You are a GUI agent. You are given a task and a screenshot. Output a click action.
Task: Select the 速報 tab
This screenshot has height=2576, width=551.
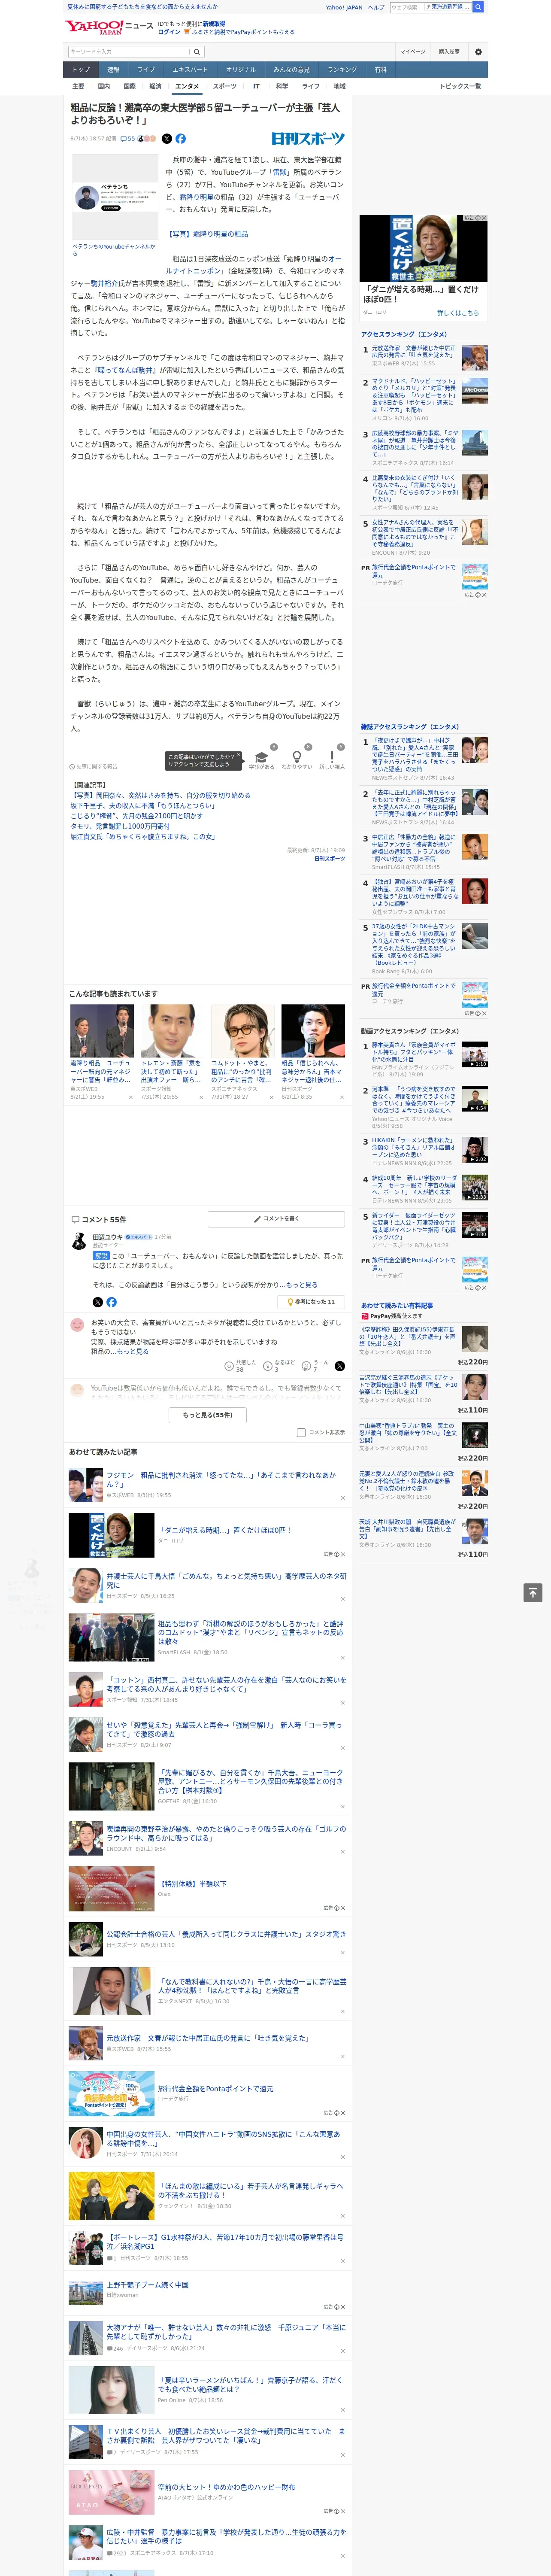click(113, 70)
